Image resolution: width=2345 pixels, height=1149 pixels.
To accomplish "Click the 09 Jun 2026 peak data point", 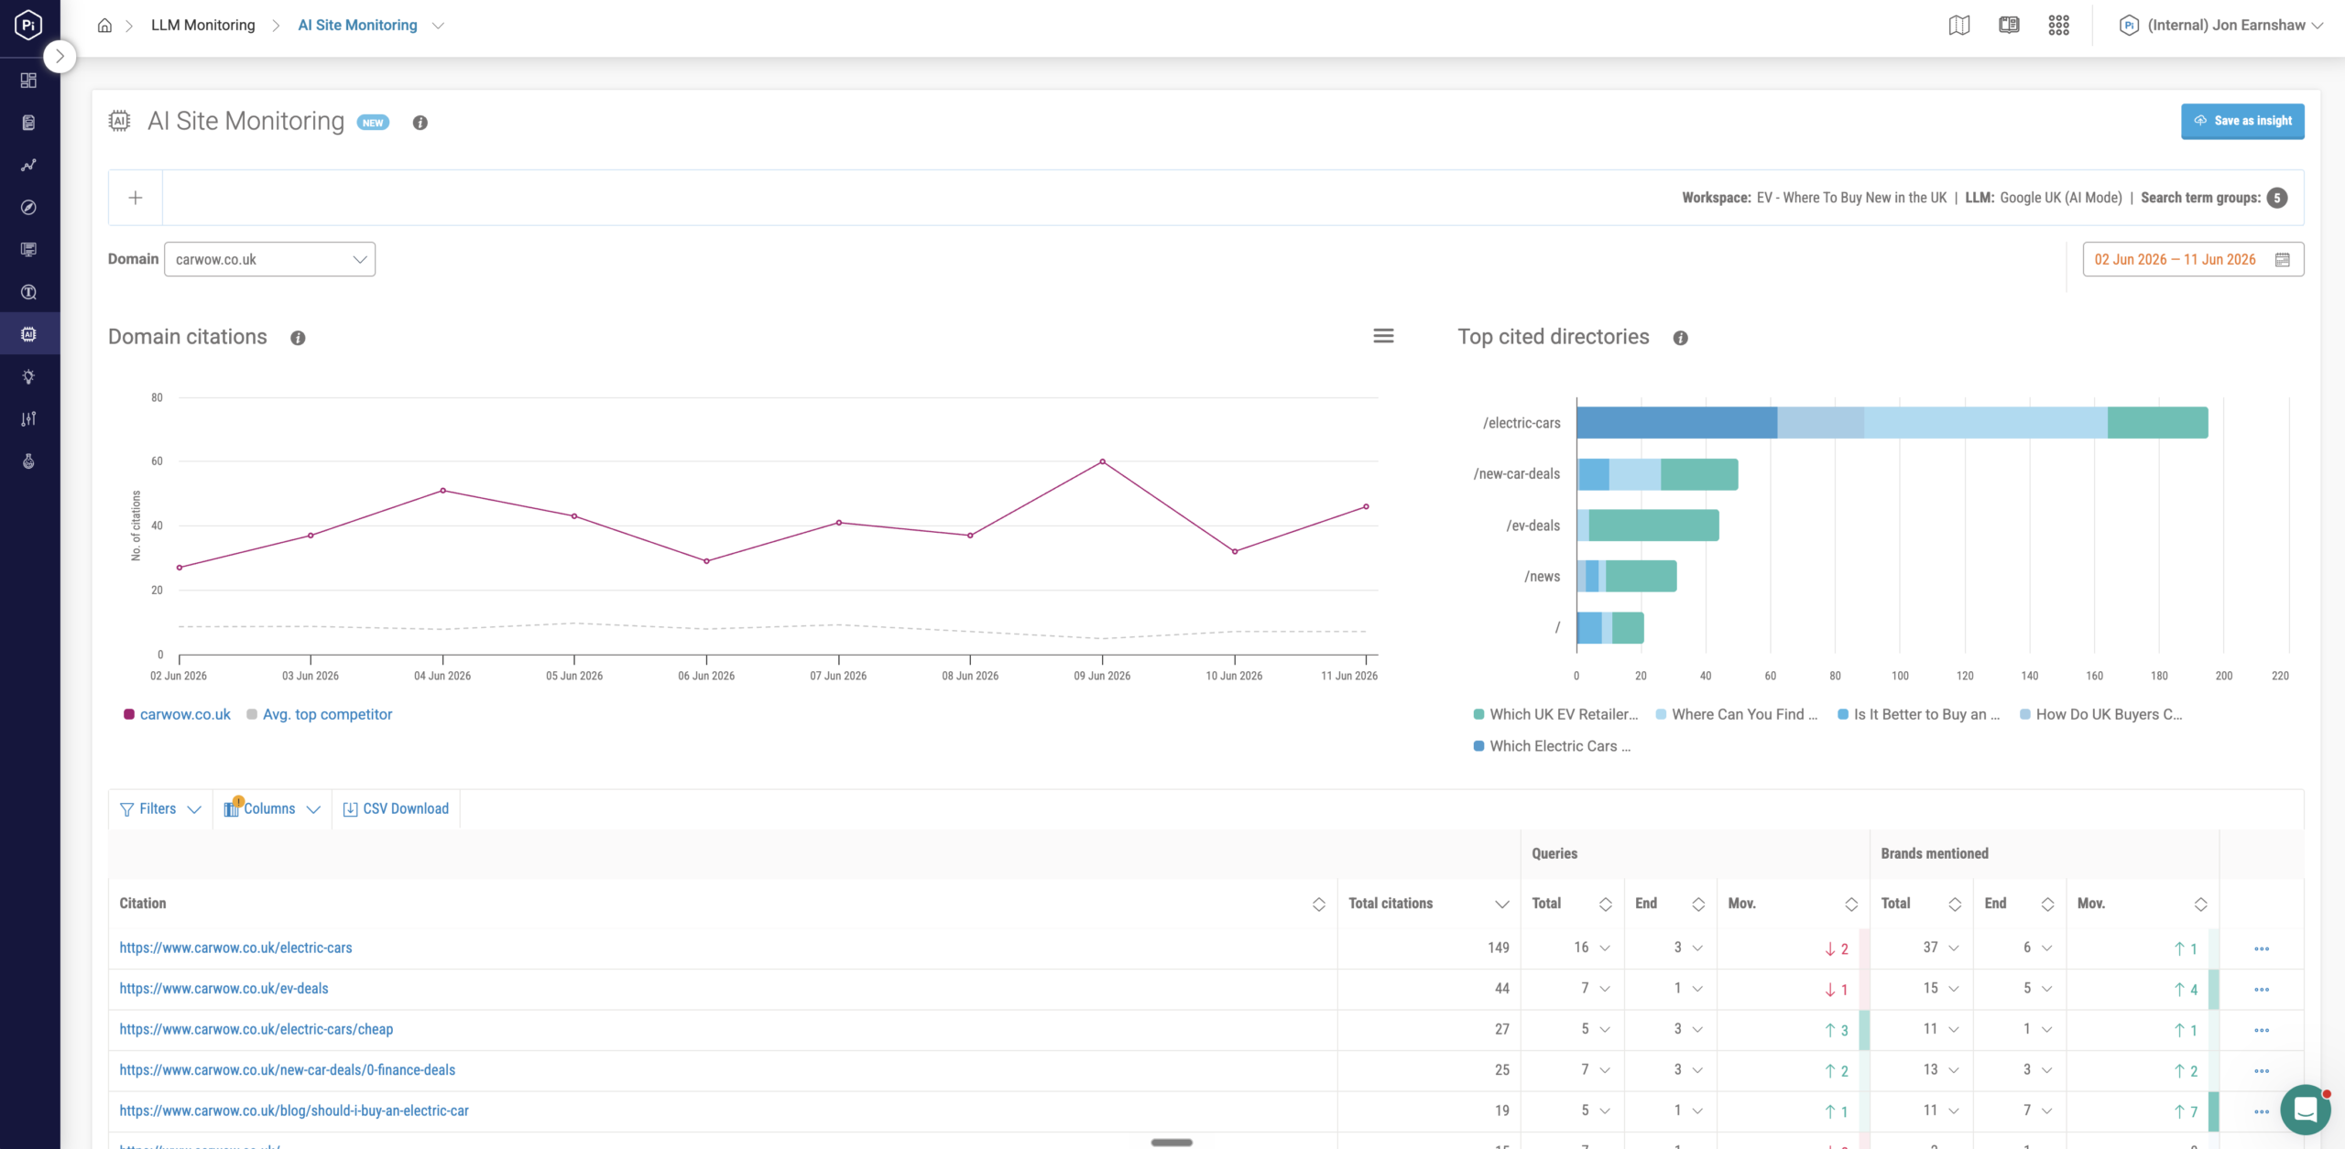I will click(1102, 461).
